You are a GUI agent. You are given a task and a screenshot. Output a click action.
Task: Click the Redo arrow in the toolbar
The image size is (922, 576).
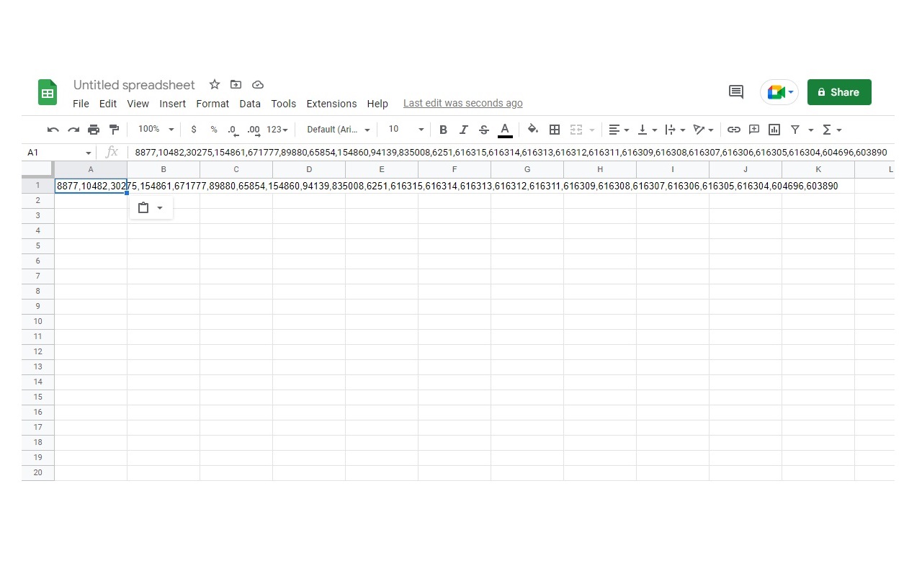(x=73, y=130)
